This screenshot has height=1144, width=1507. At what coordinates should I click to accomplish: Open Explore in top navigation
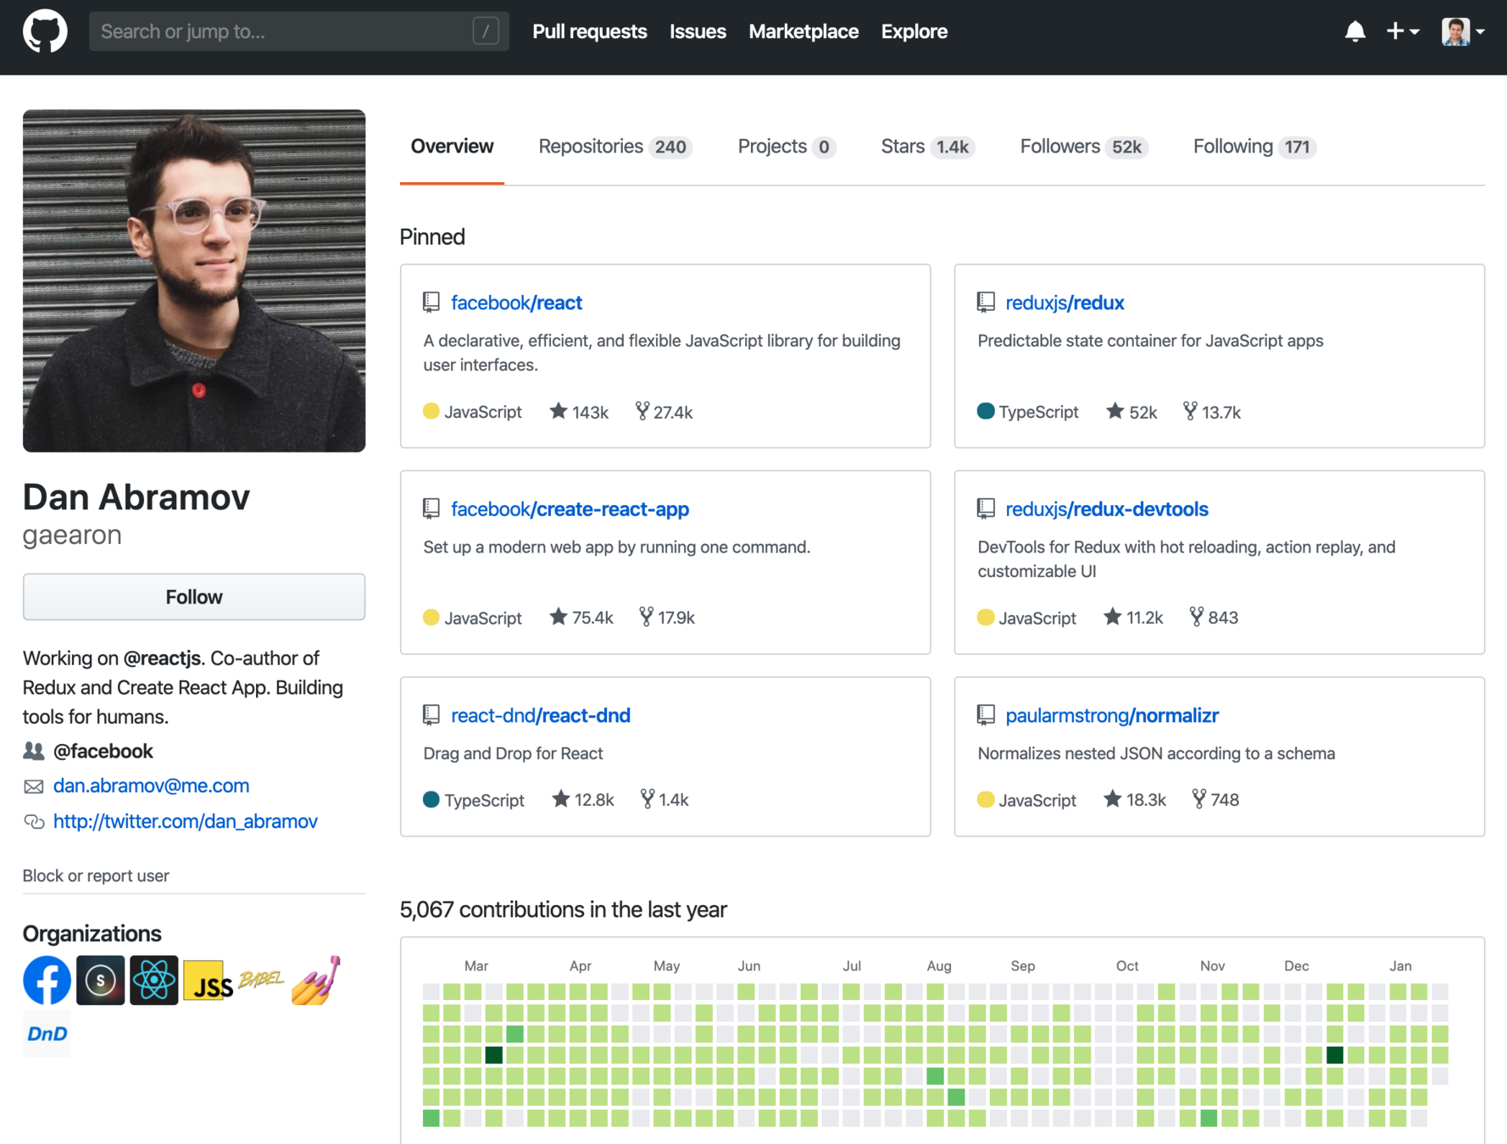click(914, 31)
